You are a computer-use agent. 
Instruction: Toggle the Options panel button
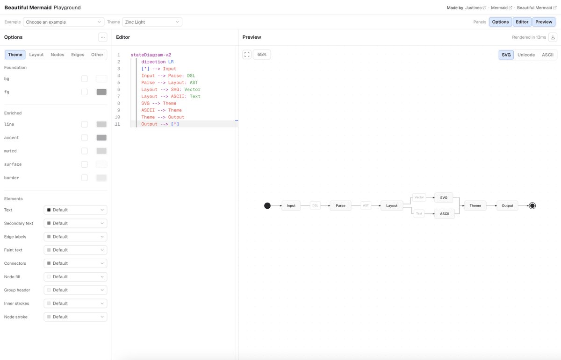(500, 22)
